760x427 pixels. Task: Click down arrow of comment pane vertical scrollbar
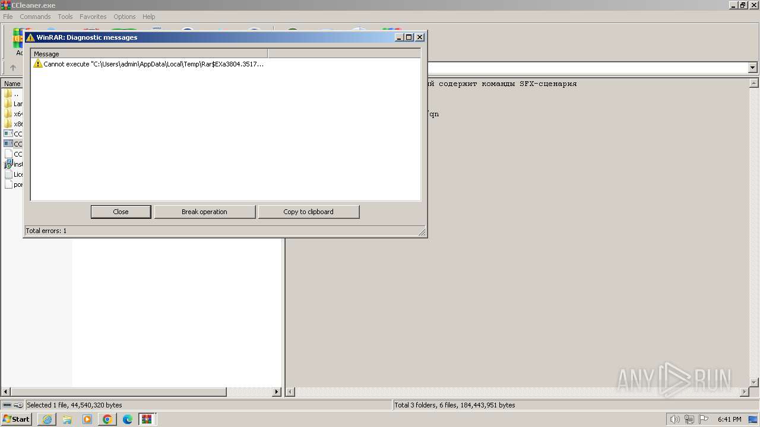[x=754, y=383]
